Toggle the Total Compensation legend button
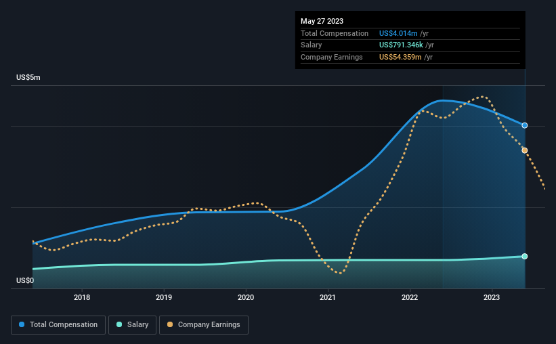556x344 pixels. point(58,325)
